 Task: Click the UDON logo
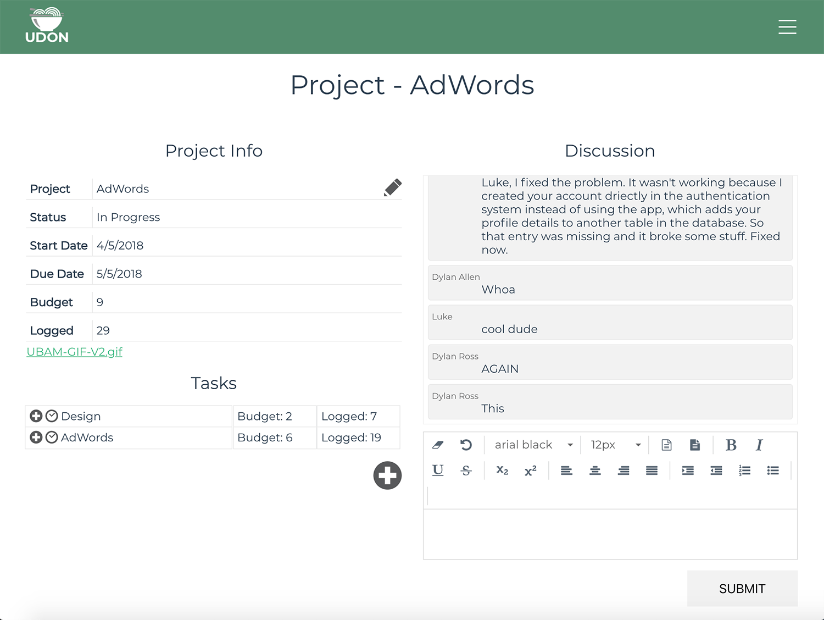[x=47, y=26]
